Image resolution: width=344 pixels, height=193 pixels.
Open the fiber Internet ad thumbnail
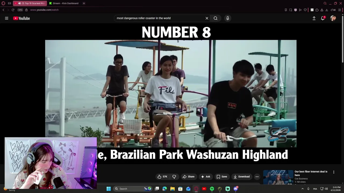tap(278, 177)
